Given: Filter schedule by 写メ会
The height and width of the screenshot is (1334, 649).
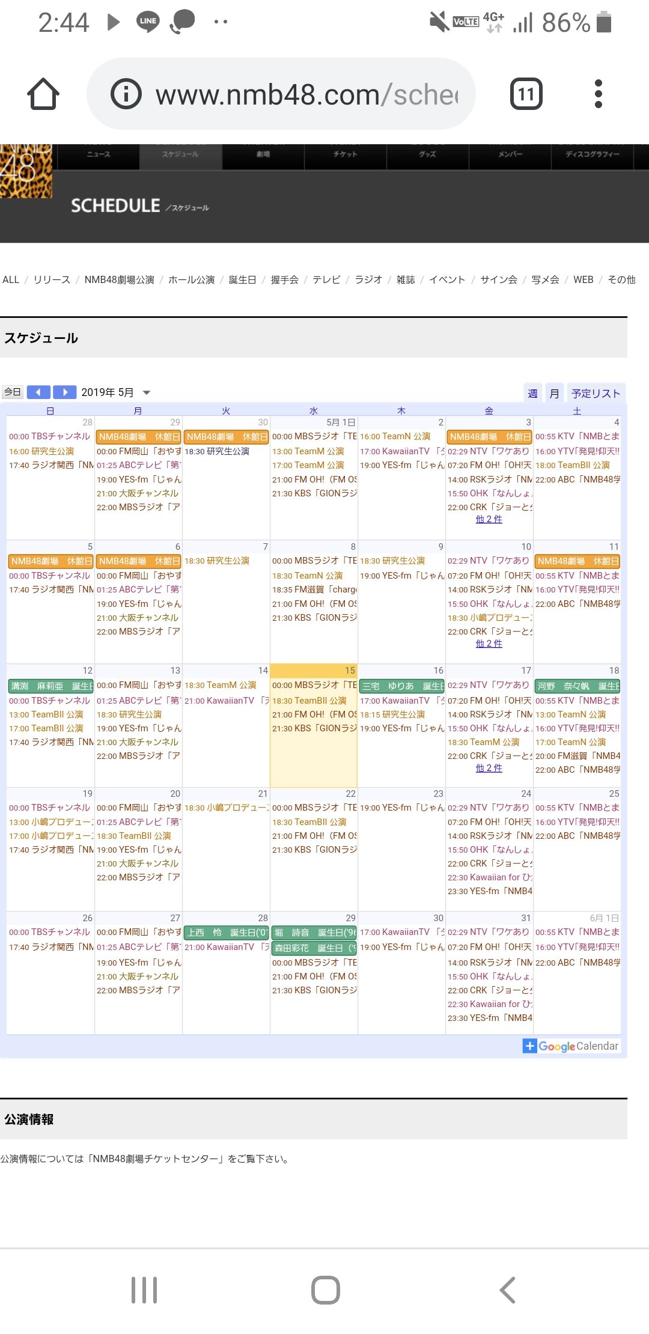Looking at the screenshot, I should pos(545,280).
